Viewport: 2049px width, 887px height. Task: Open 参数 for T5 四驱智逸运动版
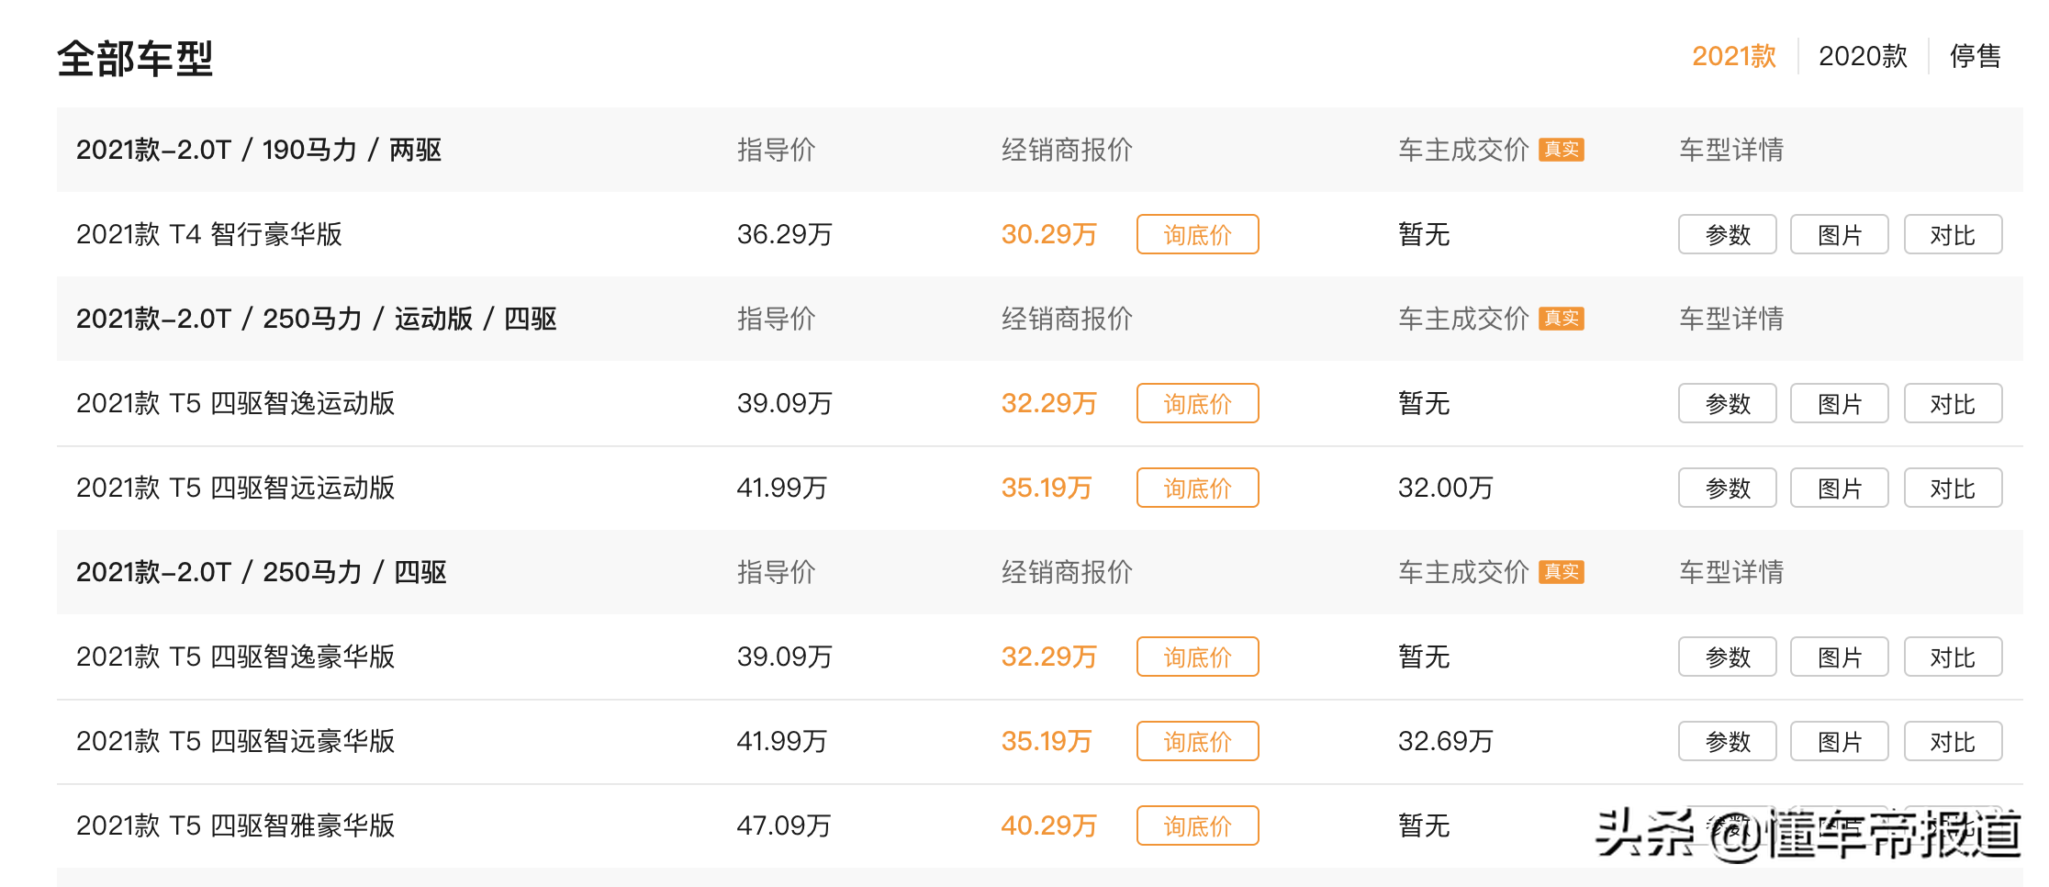[1728, 403]
